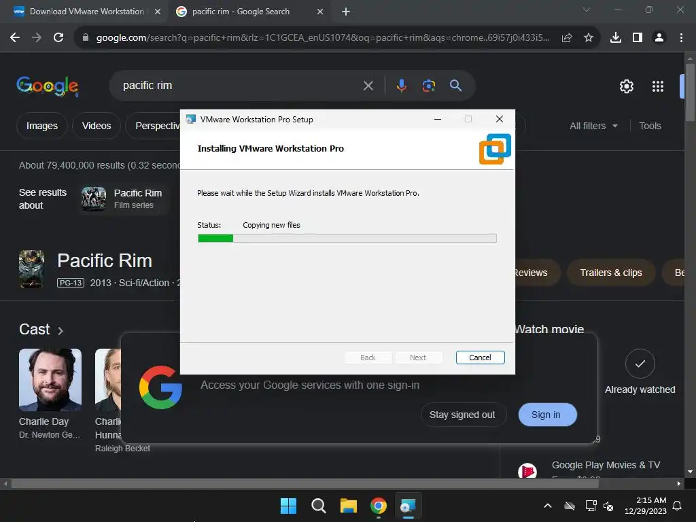Click the page horizontal scrollbar
Image resolution: width=696 pixels, height=522 pixels.
(x=304, y=483)
